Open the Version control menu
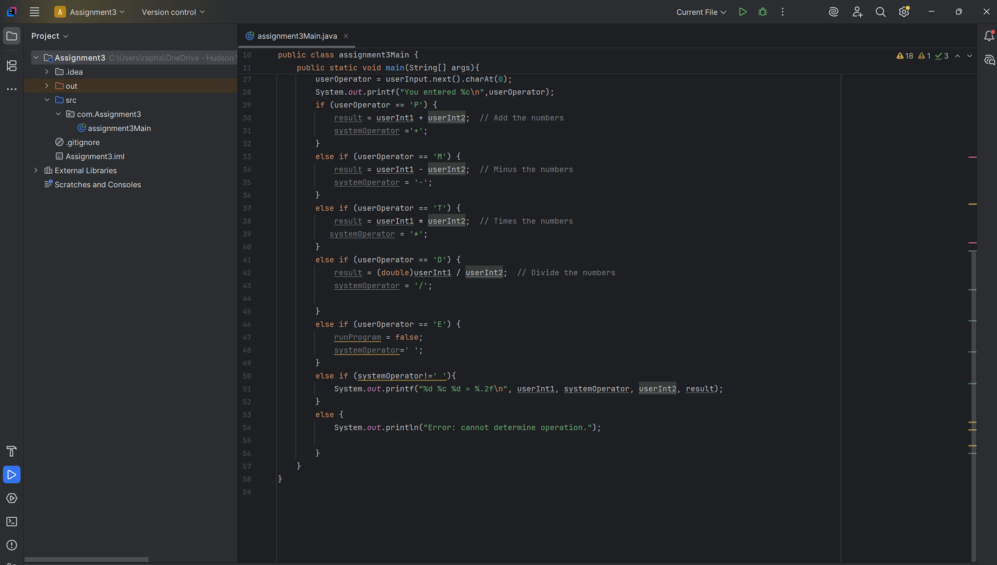Image resolution: width=997 pixels, height=565 pixels. [173, 12]
